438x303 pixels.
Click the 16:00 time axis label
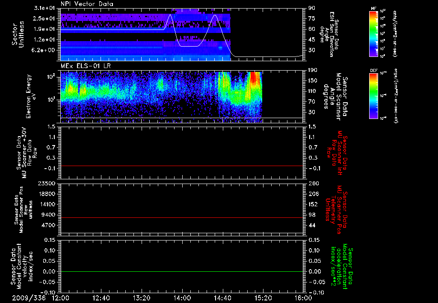point(303,298)
